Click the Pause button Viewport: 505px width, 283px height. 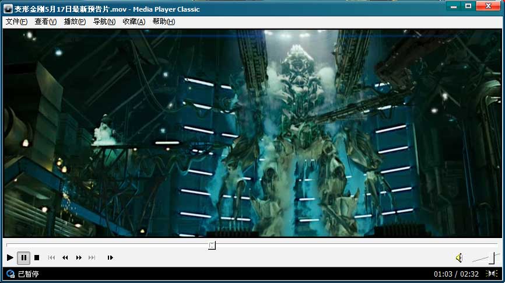23,257
